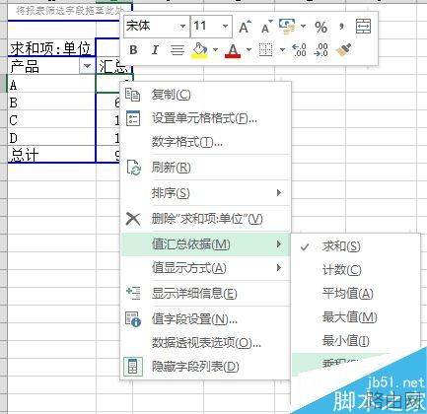
Task: Open the borders dropdown arrow
Action: (282, 50)
